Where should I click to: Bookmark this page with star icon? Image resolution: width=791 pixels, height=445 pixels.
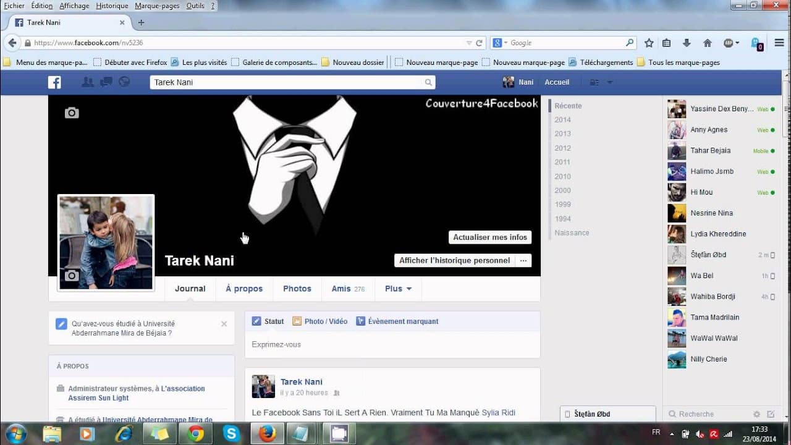click(x=649, y=43)
